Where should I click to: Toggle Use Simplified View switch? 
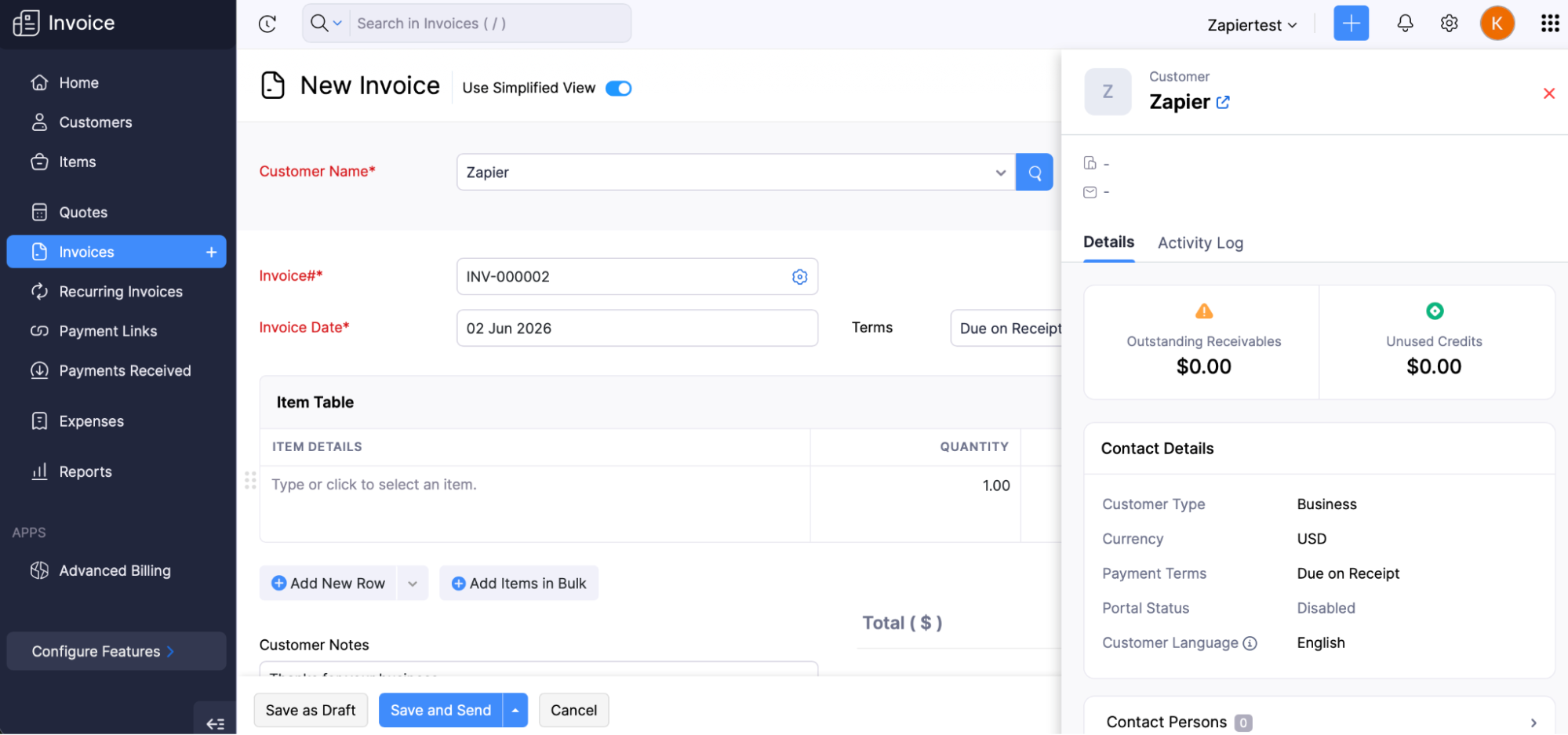click(x=618, y=88)
